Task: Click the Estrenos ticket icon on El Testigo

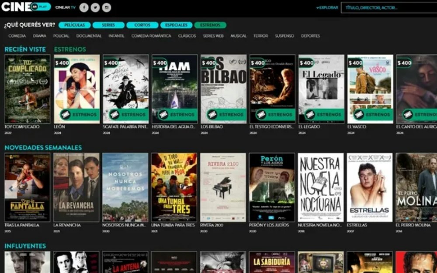Action: click(261, 114)
